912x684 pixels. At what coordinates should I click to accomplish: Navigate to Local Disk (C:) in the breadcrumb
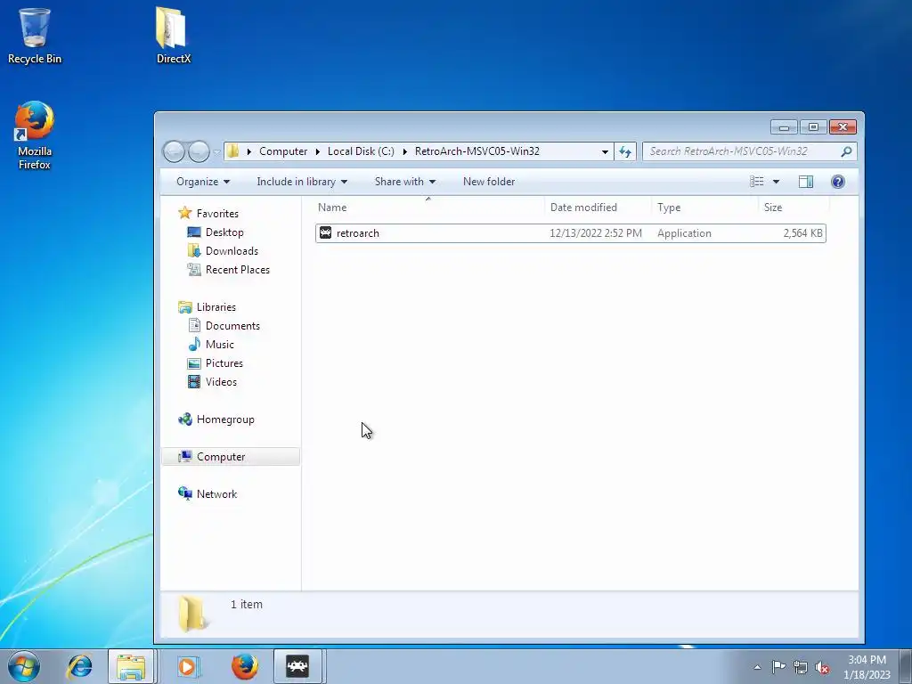coord(361,151)
